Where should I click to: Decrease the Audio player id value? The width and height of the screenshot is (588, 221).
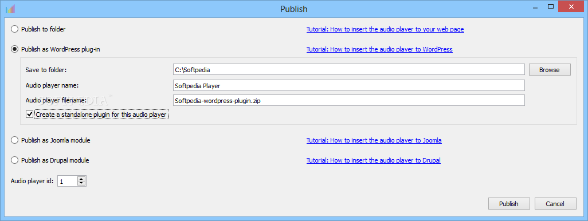pos(81,184)
